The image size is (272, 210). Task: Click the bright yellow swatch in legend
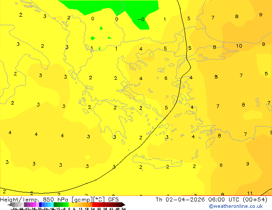click(70, 205)
